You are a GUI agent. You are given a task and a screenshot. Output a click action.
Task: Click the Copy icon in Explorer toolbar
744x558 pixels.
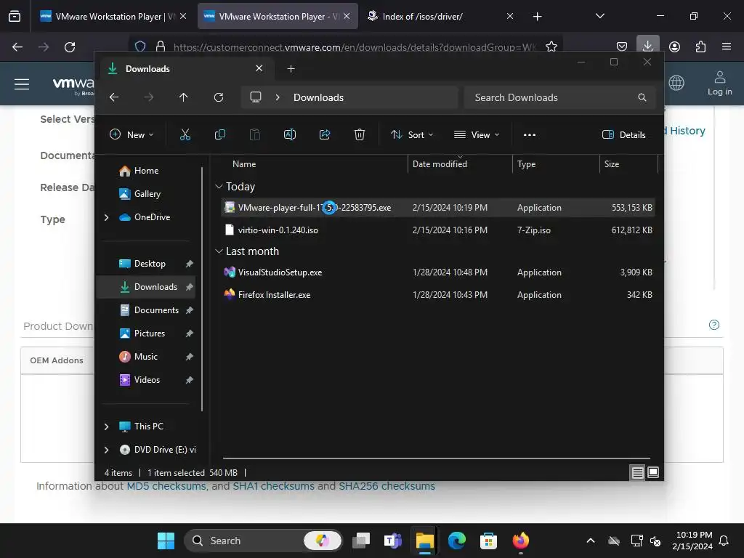coord(219,134)
